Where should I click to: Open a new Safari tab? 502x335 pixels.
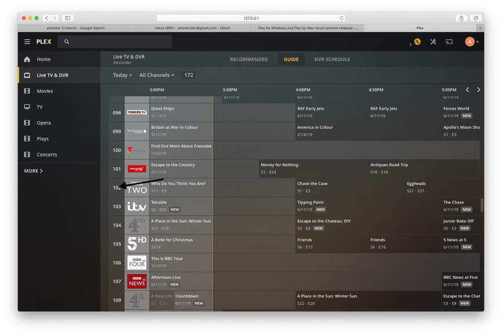pos(480,28)
